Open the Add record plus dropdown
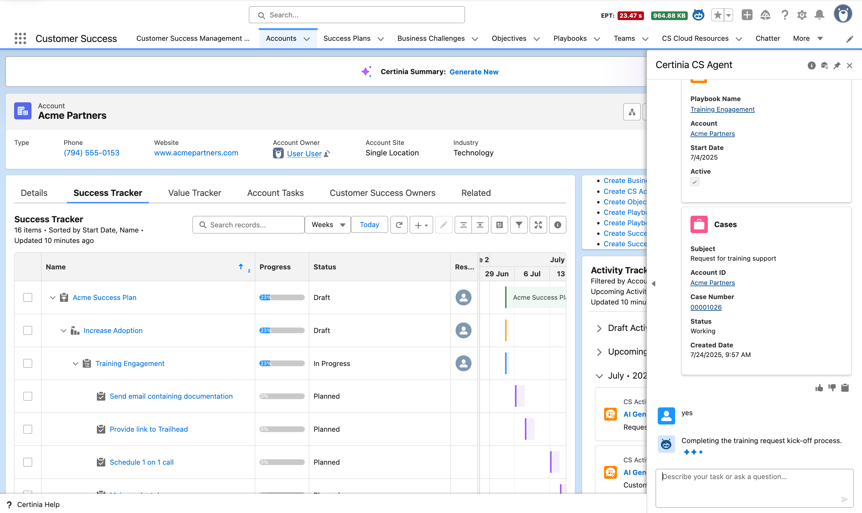This screenshot has width=862, height=513. point(421,225)
